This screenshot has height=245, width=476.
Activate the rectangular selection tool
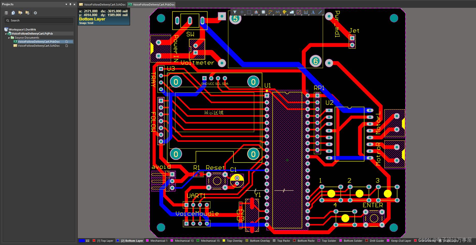249,12
